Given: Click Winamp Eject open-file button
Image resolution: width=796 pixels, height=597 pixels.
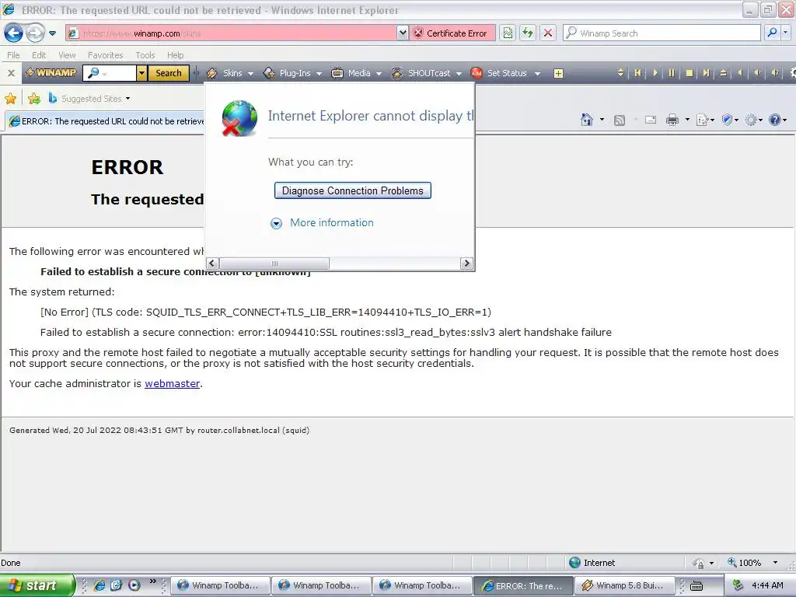Looking at the screenshot, I should (x=724, y=73).
